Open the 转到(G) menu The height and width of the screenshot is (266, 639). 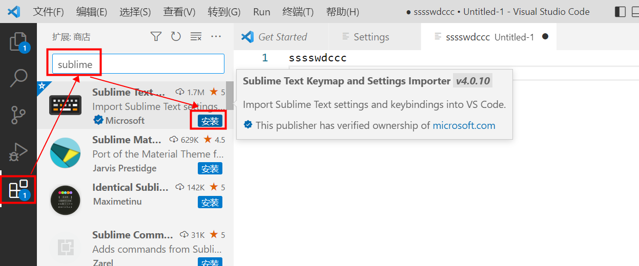pyautogui.click(x=224, y=12)
